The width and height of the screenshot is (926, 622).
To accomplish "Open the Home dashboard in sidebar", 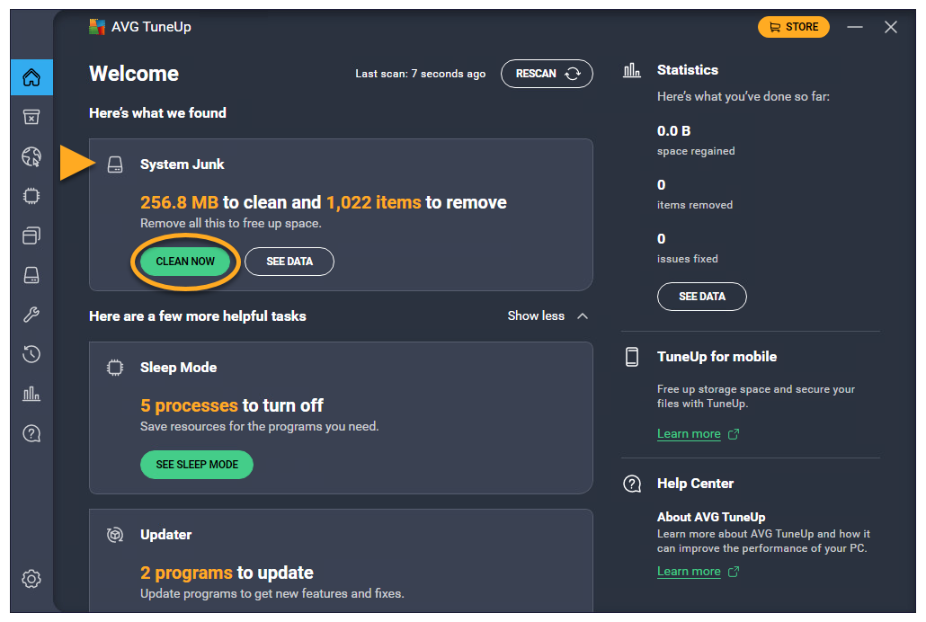I will pos(31,77).
